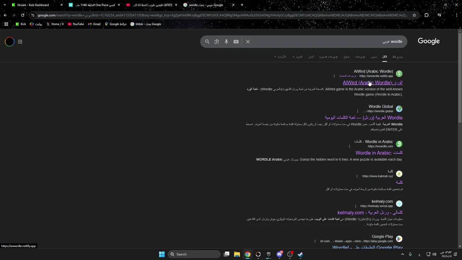
Task: Open the Chrome tab search dropdown arrow
Action: click(x=5, y=5)
